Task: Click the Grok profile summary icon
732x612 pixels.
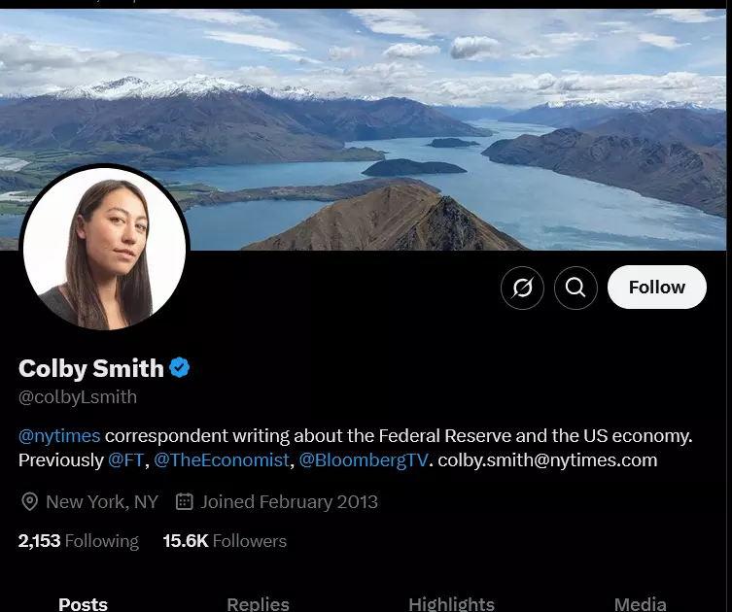Action: (522, 288)
